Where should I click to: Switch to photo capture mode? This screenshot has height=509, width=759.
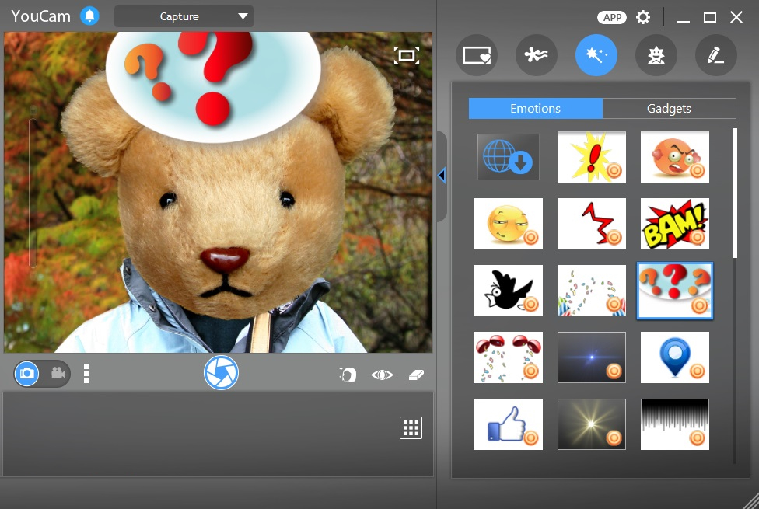point(27,374)
